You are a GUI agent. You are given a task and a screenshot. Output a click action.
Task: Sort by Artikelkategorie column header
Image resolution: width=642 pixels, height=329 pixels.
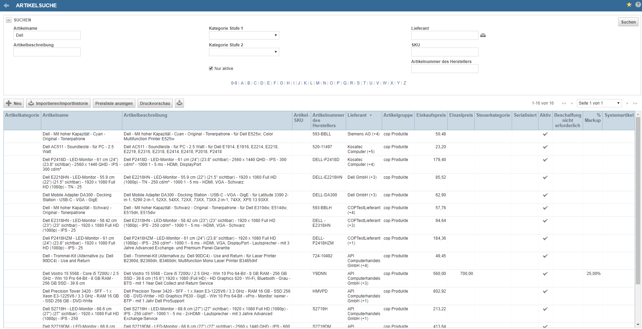click(22, 115)
